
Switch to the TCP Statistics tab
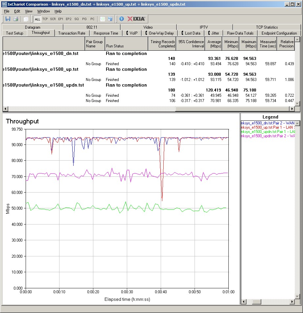click(x=267, y=27)
